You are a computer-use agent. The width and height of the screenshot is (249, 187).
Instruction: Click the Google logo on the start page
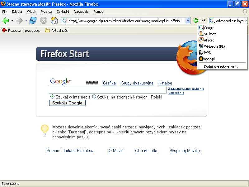pos(61,81)
